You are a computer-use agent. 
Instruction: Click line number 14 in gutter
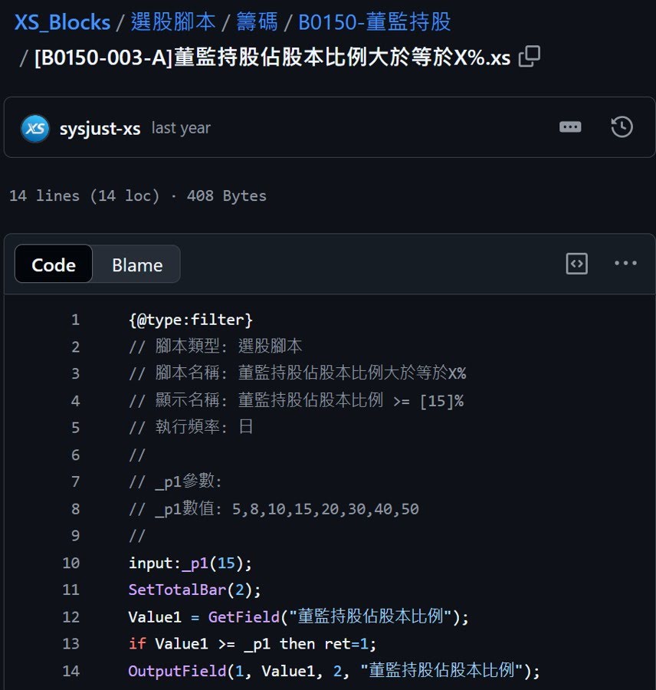[x=71, y=671]
